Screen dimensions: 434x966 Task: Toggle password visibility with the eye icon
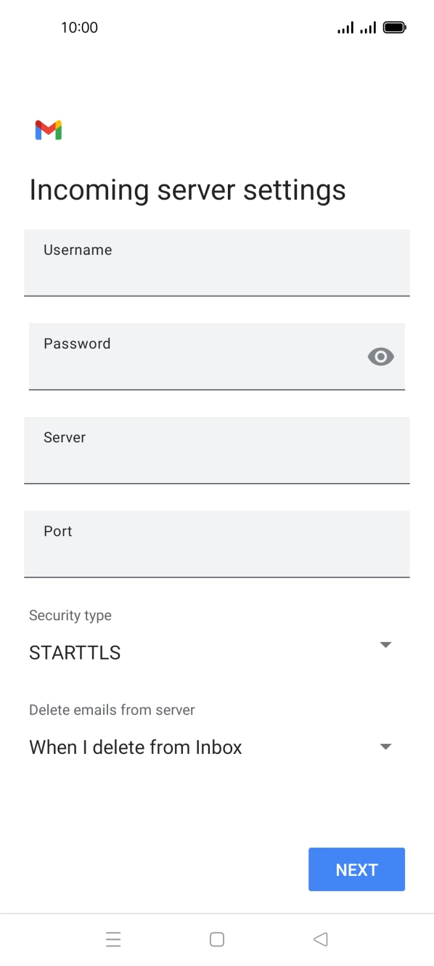(x=380, y=356)
